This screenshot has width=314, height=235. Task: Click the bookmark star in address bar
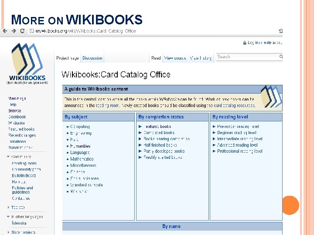pyautogui.click(x=280, y=31)
